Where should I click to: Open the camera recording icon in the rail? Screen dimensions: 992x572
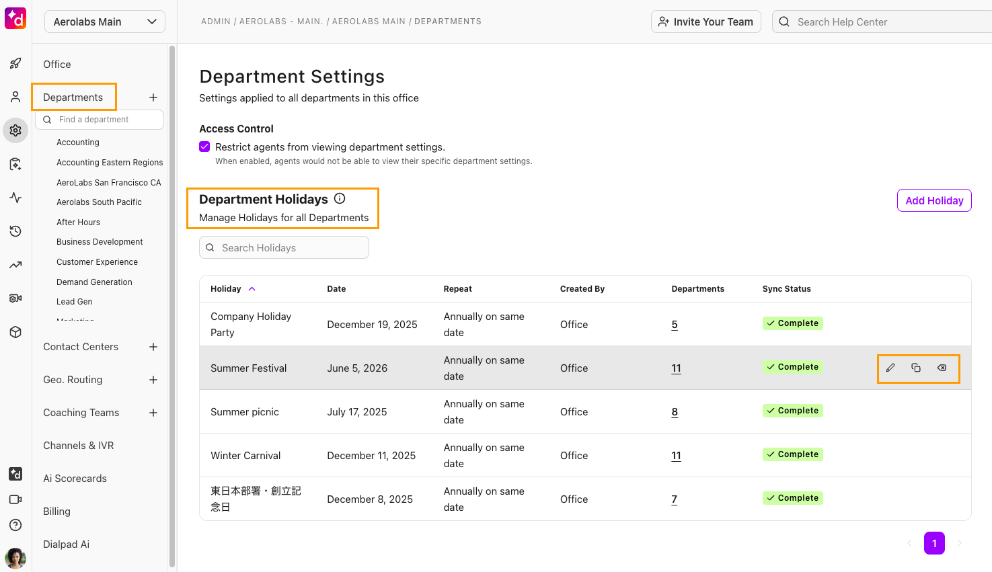[15, 298]
